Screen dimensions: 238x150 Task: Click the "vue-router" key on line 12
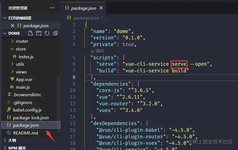pos(114,104)
